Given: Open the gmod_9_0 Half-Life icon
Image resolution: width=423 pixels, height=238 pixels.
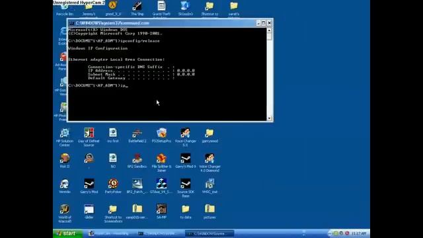Looking at the screenshot, I should coord(113,8).
